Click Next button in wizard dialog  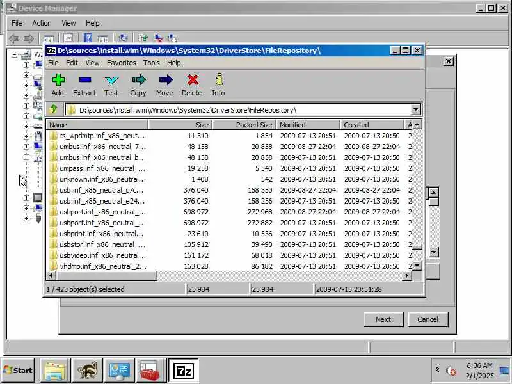pyautogui.click(x=383, y=319)
